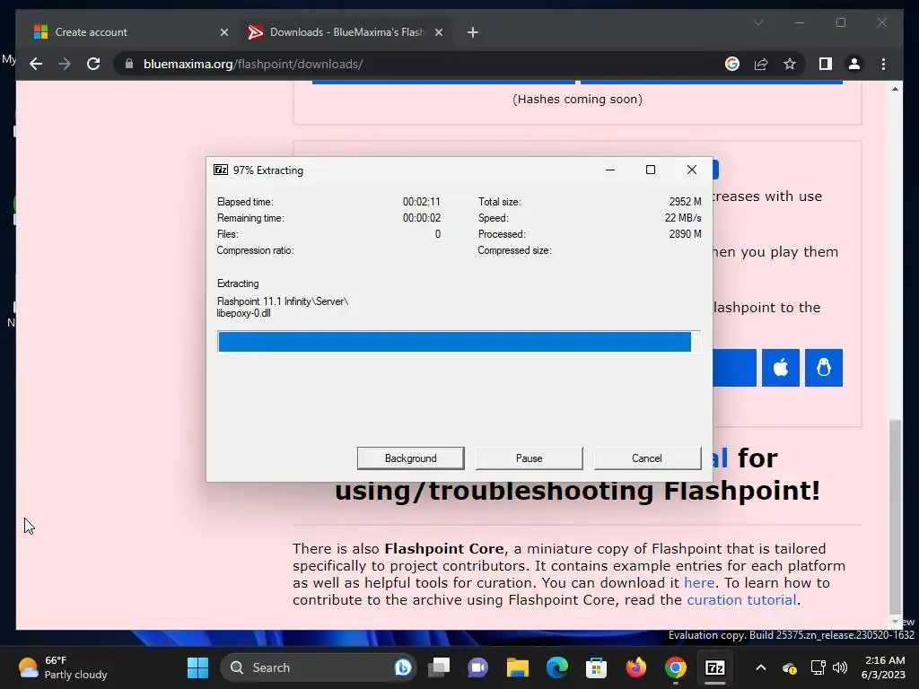This screenshot has width=919, height=689.
Task: Open Bing chat icon in search
Action: coord(403,667)
